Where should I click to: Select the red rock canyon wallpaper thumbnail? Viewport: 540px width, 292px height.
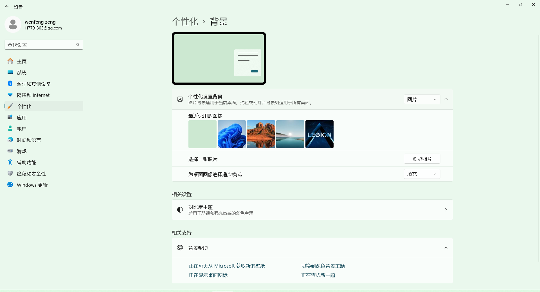click(x=261, y=134)
